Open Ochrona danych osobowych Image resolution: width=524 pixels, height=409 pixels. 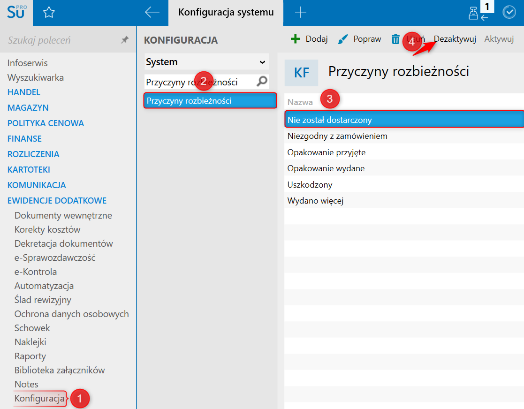[x=71, y=314]
